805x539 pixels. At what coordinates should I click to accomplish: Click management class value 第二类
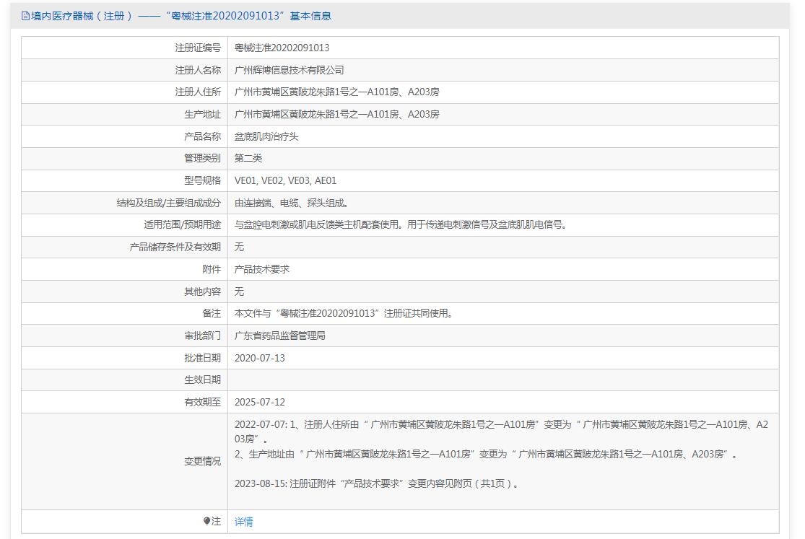coord(248,158)
